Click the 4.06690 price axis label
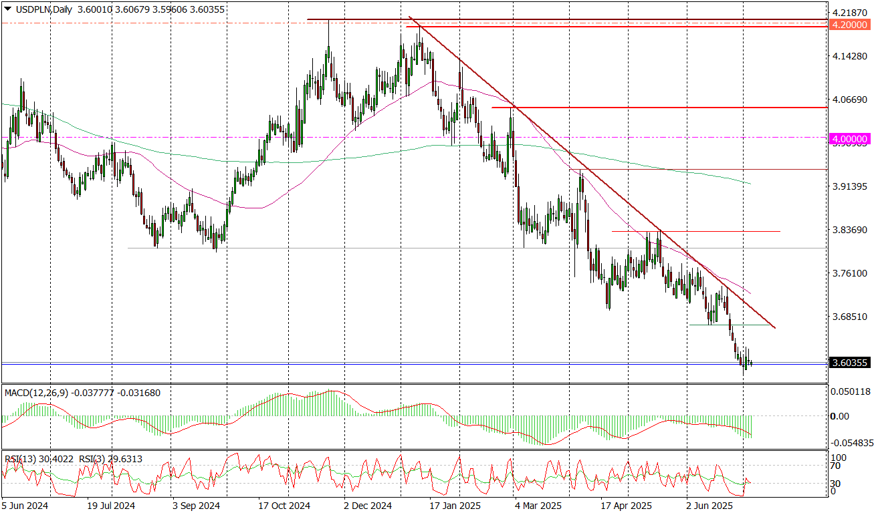 (x=849, y=100)
